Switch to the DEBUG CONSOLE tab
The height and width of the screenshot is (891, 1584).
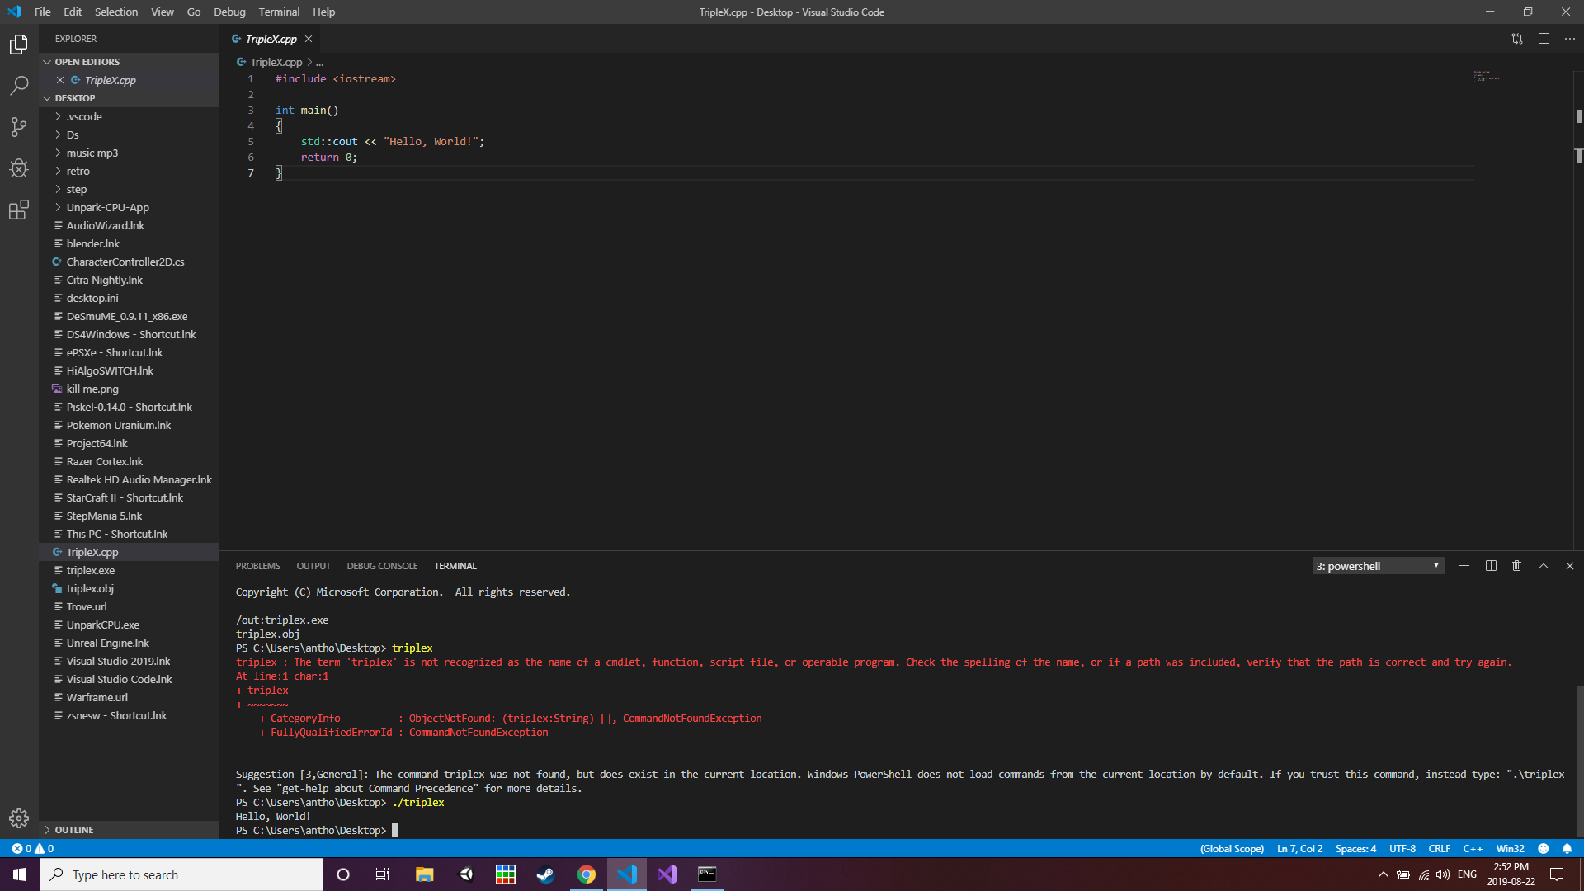[382, 566]
